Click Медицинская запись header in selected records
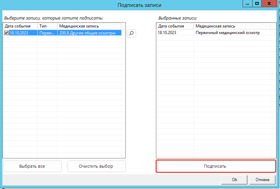This screenshot has width=280, height=189. click(x=232, y=26)
